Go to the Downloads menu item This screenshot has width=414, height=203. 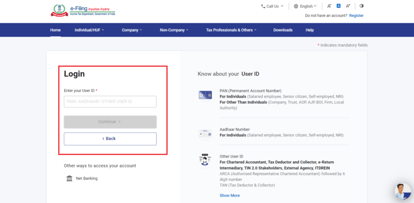point(283,30)
